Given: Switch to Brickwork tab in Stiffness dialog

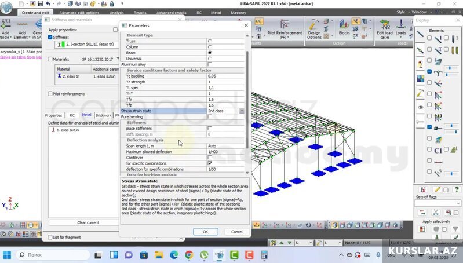Looking at the screenshot, I should tap(104, 115).
